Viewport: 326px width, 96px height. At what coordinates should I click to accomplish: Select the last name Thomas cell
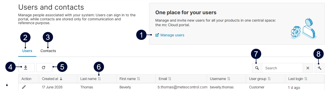pyautogui.click(x=87, y=87)
